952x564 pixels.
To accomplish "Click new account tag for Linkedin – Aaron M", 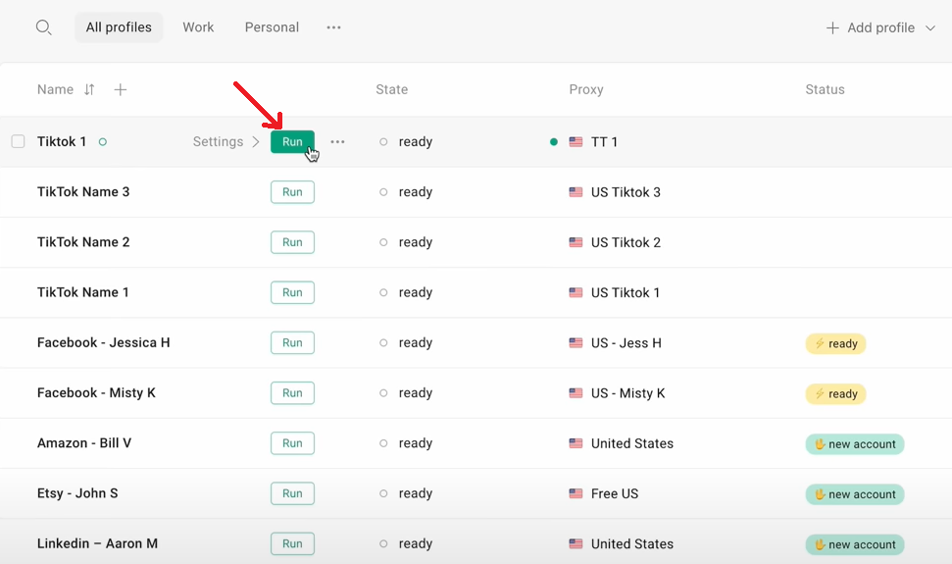I will click(855, 544).
